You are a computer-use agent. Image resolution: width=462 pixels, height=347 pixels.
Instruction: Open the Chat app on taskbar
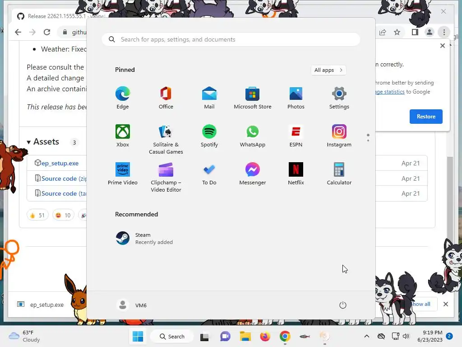tap(225, 336)
